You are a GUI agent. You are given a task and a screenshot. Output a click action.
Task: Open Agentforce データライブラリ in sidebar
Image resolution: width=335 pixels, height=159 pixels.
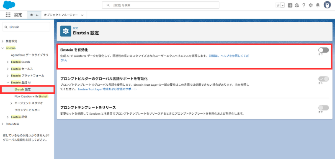(x=29, y=55)
